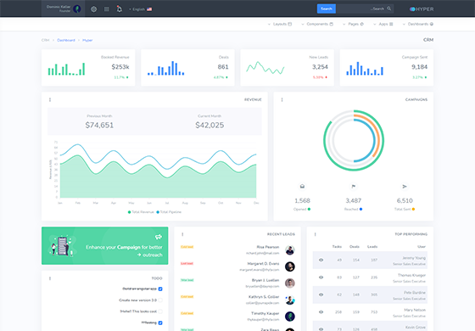Expand the Components menu
475x331 pixels.
click(317, 24)
